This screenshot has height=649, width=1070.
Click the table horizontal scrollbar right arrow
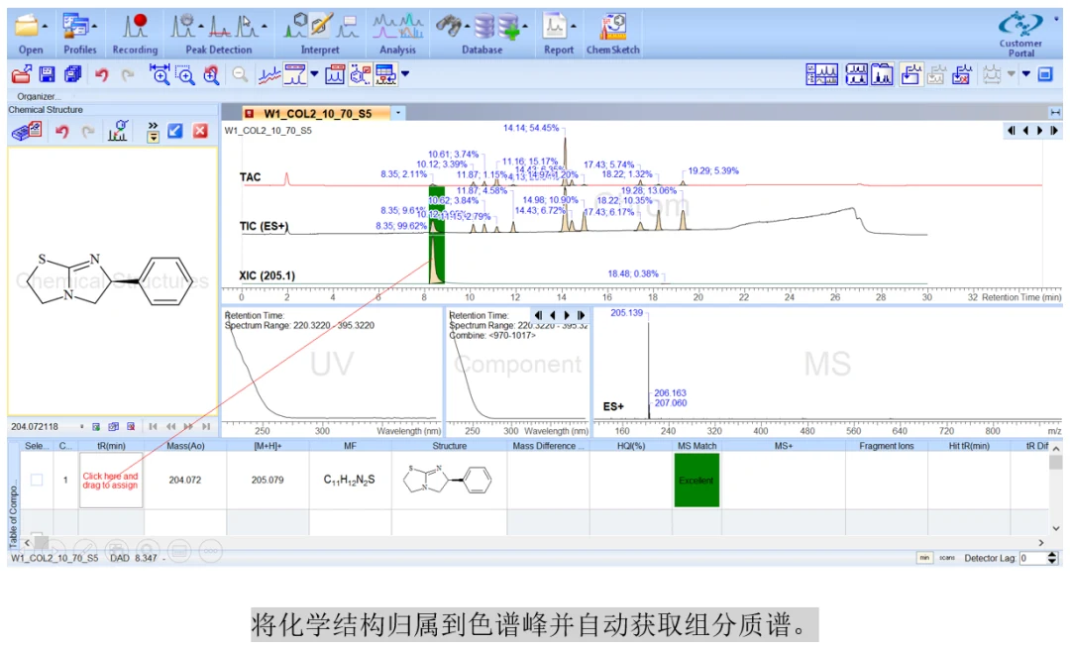point(1041,543)
